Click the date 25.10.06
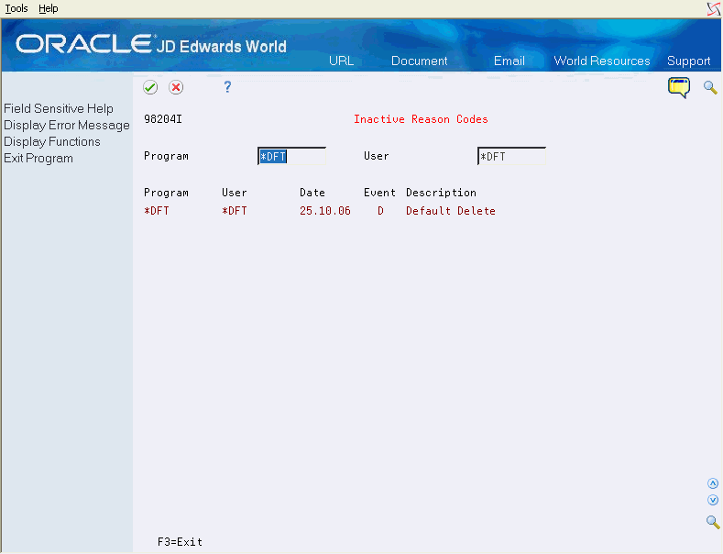The image size is (723, 554). (325, 211)
